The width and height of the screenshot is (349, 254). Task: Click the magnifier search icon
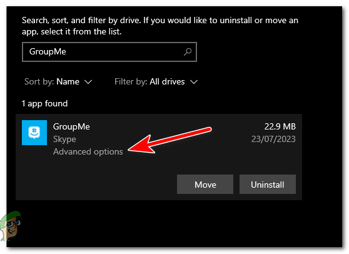pyautogui.click(x=188, y=52)
